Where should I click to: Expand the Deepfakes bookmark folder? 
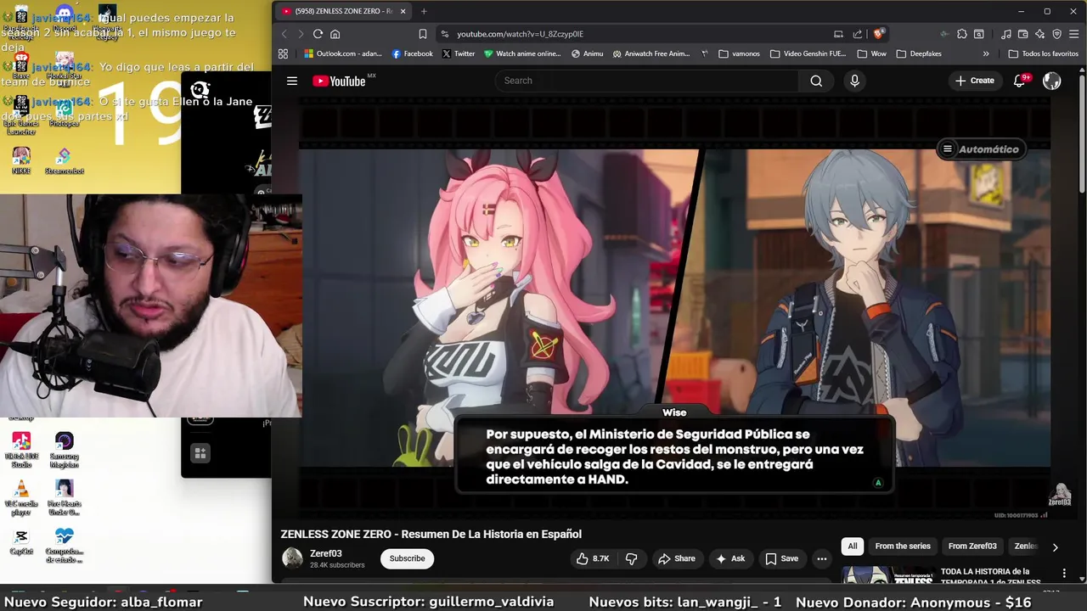918,53
